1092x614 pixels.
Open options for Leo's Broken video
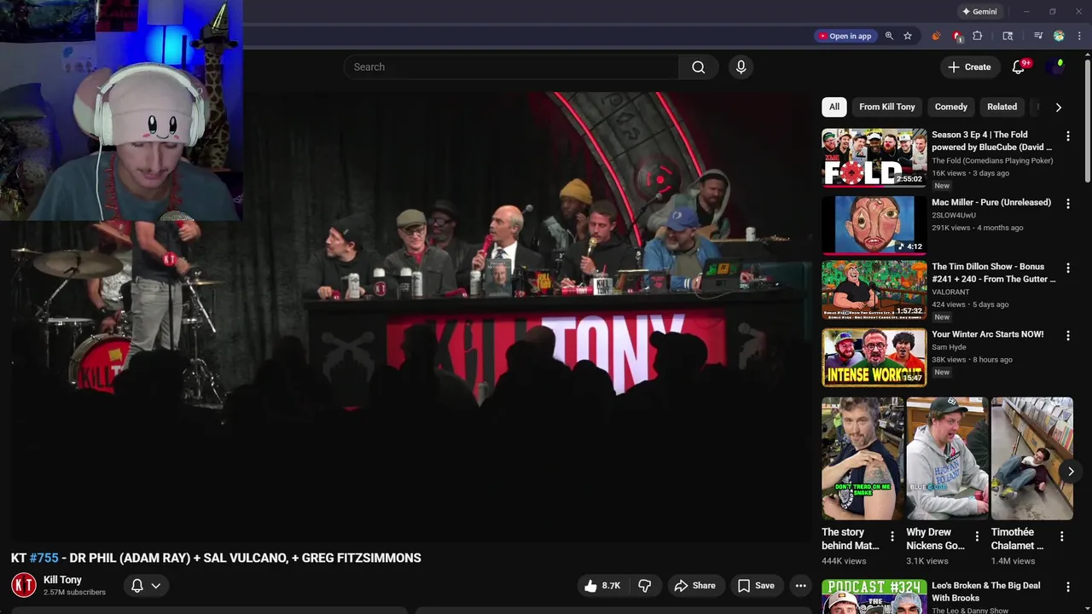click(x=1067, y=588)
